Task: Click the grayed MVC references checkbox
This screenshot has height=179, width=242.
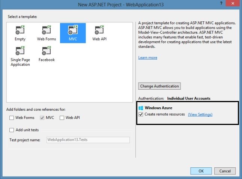Action: (x=42, y=118)
